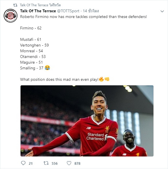Image resolution: width=168 pixels, height=169 pixels.
Task: Click the bold 'Talk Of The Terrace' display name
Action: 38,11
